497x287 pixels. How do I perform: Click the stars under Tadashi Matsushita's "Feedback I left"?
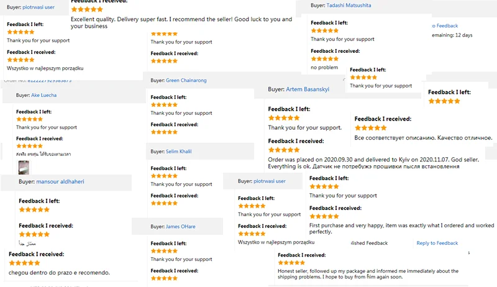325,30
